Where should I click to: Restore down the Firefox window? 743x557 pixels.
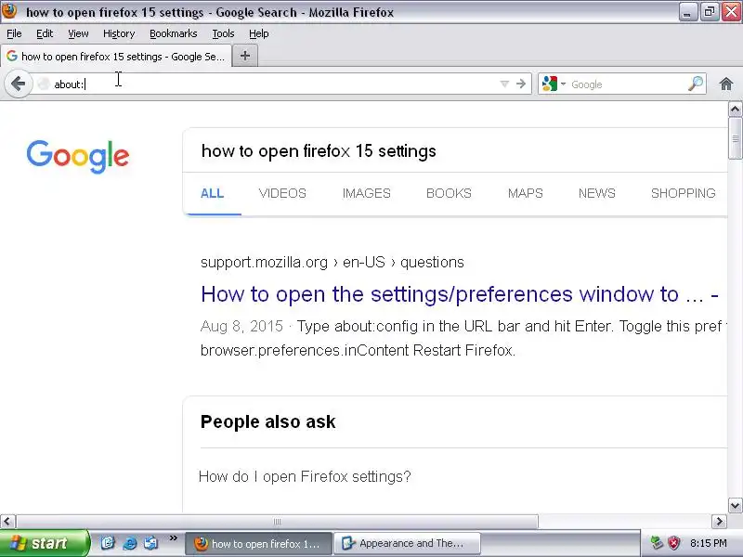[710, 12]
